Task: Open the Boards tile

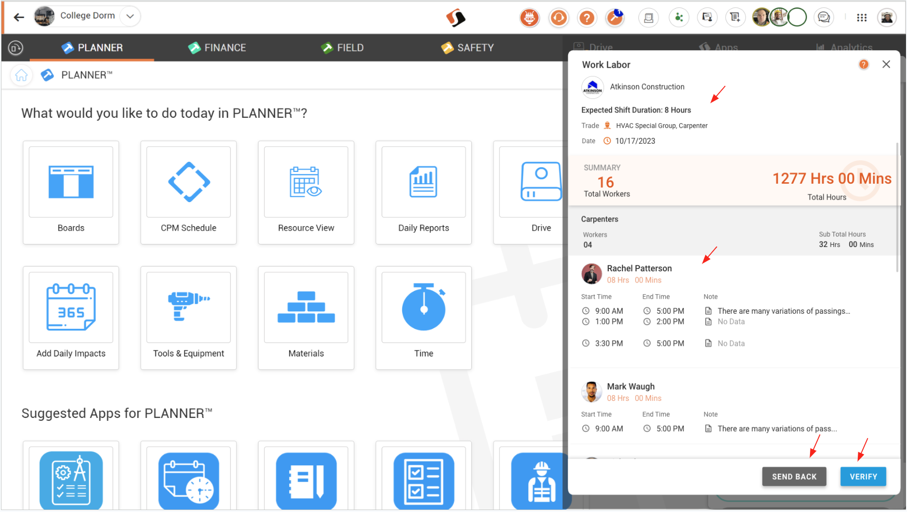Action: pos(71,192)
